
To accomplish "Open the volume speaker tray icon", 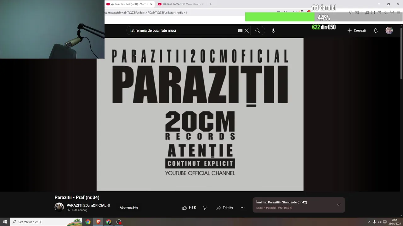I will [x=379, y=222].
